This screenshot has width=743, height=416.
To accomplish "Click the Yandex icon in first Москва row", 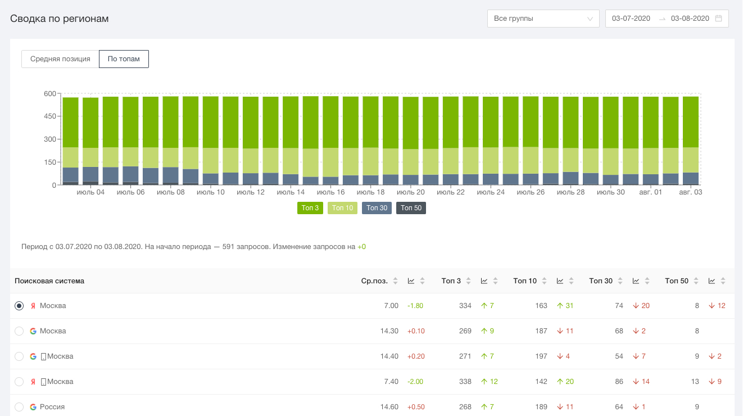I will (33, 306).
